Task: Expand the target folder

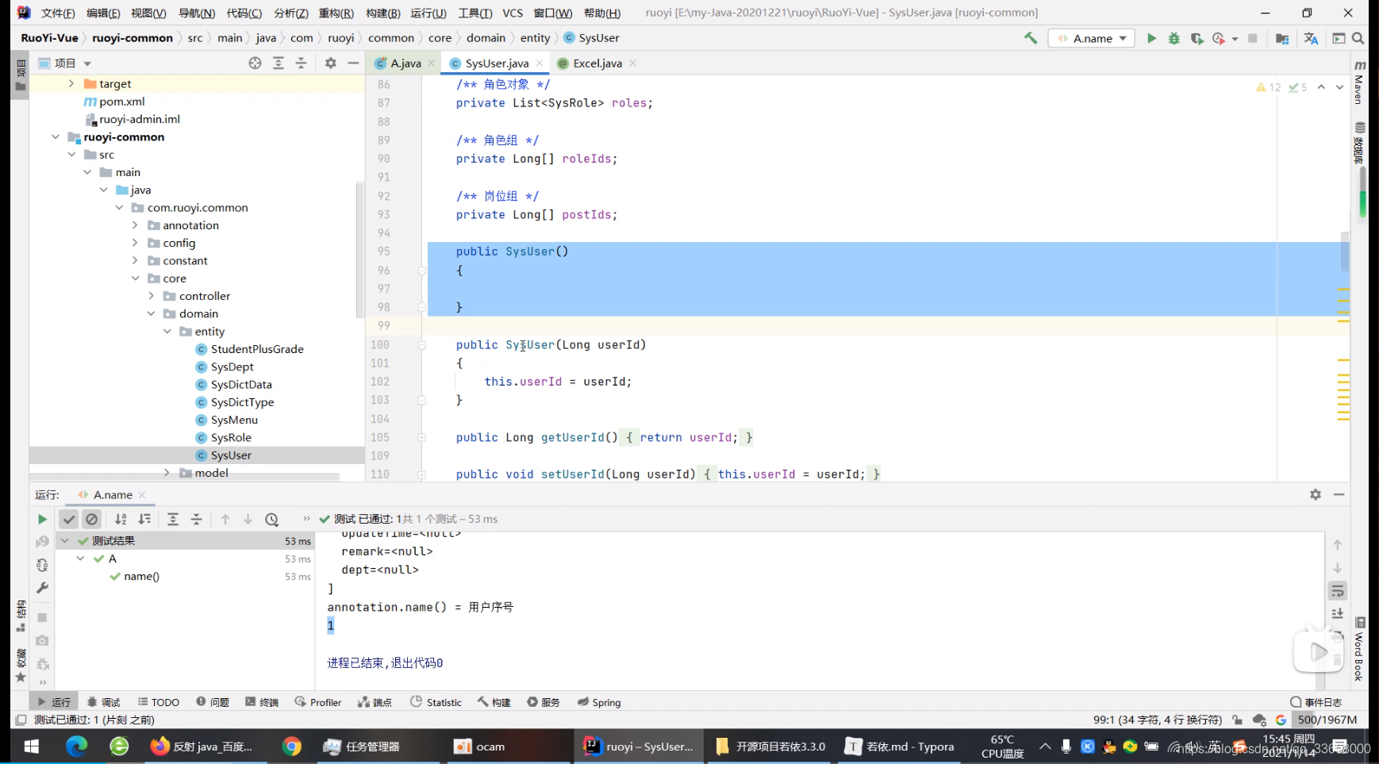Action: (x=71, y=83)
